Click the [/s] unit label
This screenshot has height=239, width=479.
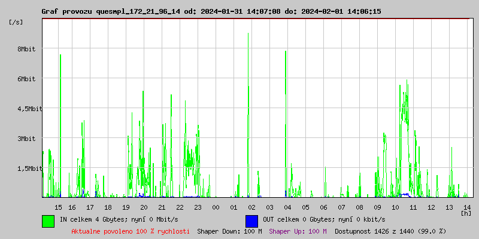[17, 22]
